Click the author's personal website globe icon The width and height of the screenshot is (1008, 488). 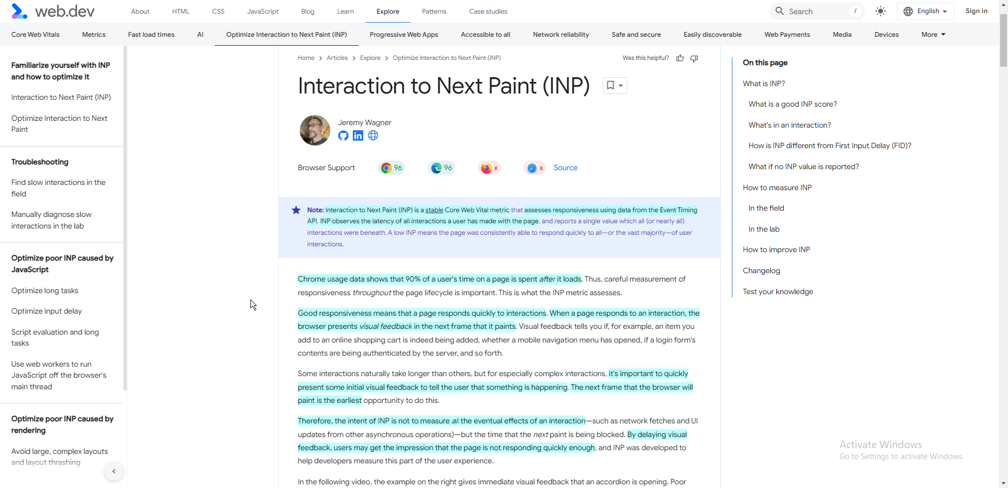[373, 136]
